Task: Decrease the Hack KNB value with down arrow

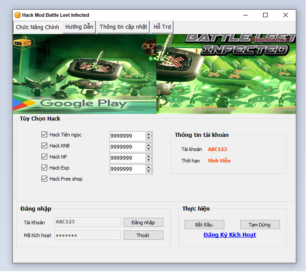Action: [x=149, y=149]
